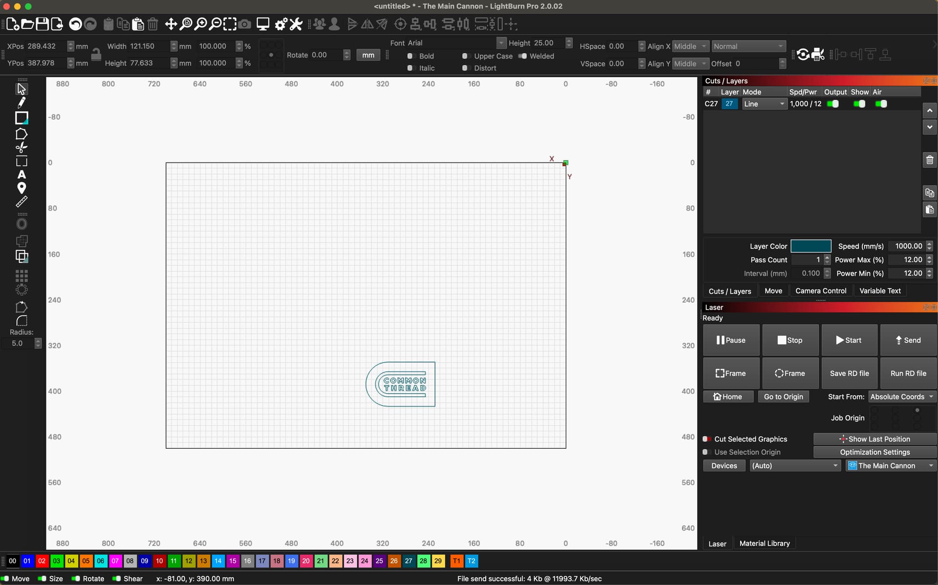Select the Measure ruler tool

[x=21, y=202]
